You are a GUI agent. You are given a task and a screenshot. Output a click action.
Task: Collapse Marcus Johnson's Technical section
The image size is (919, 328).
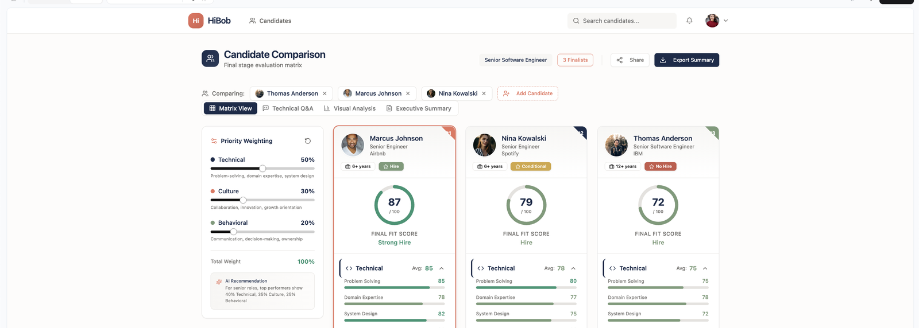point(442,268)
